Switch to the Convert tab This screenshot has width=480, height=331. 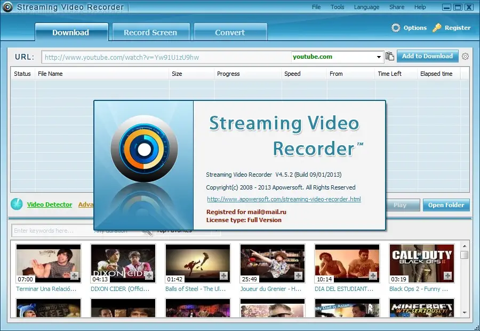230,32
